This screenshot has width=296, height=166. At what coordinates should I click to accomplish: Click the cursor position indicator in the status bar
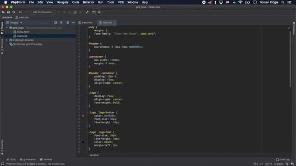pos(256,164)
